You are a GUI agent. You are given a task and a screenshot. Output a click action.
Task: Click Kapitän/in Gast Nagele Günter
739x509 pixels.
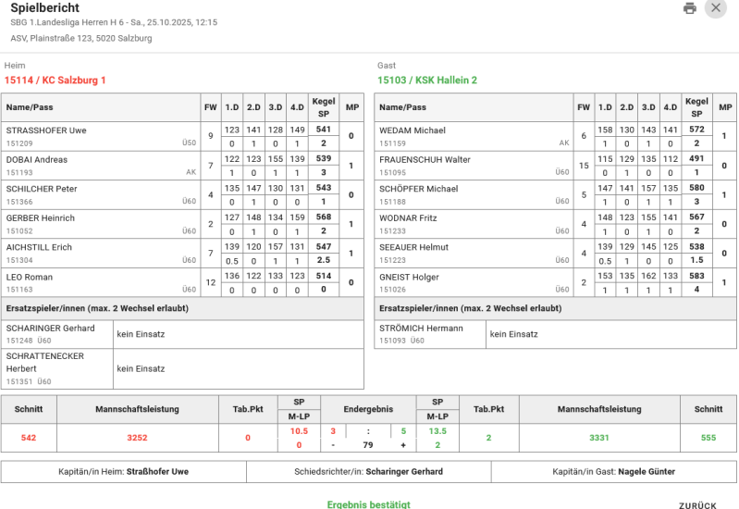coord(613,472)
